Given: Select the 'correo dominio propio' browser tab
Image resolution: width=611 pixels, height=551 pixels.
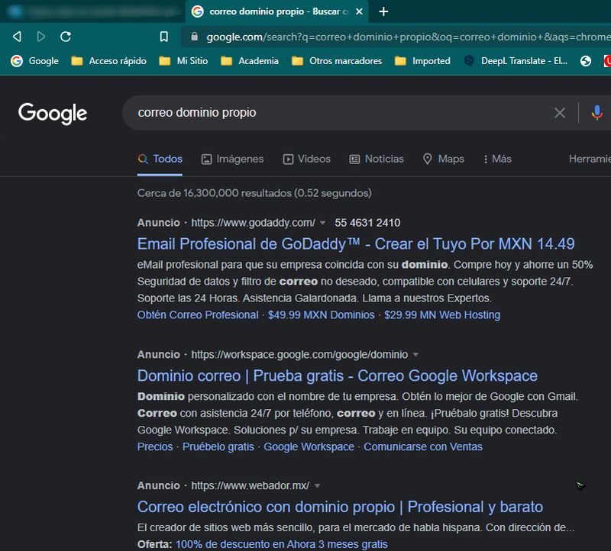Looking at the screenshot, I should [276, 11].
